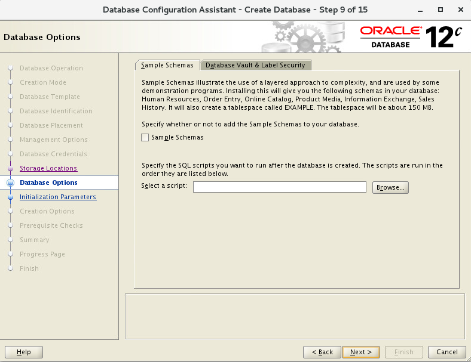This screenshot has height=362, width=471.
Task: Switch to Database Vault & Label Security tab
Action: click(x=255, y=65)
